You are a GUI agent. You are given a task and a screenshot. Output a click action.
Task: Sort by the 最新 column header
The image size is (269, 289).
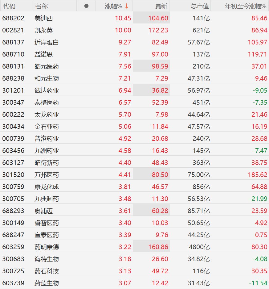[x=161, y=6]
